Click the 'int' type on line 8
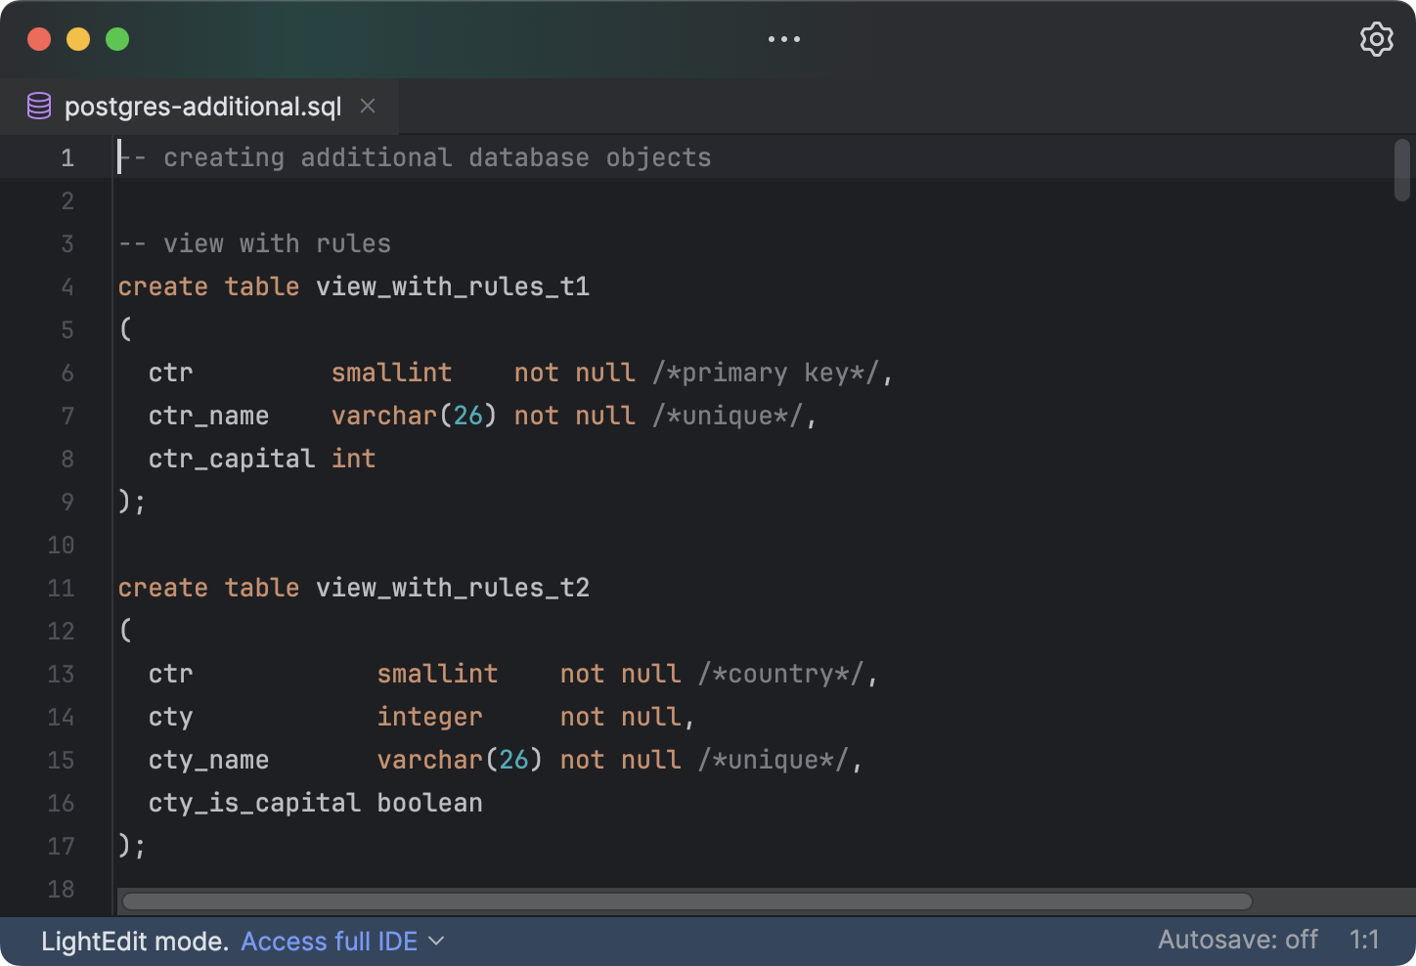 point(353,459)
